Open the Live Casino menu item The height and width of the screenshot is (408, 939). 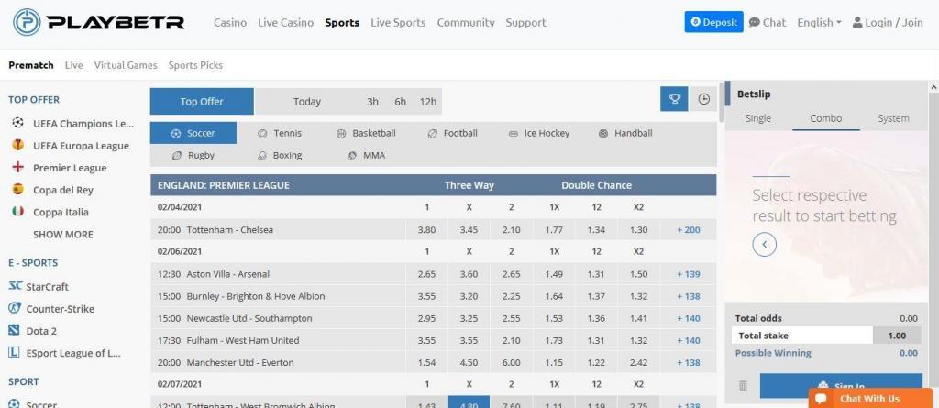286,22
